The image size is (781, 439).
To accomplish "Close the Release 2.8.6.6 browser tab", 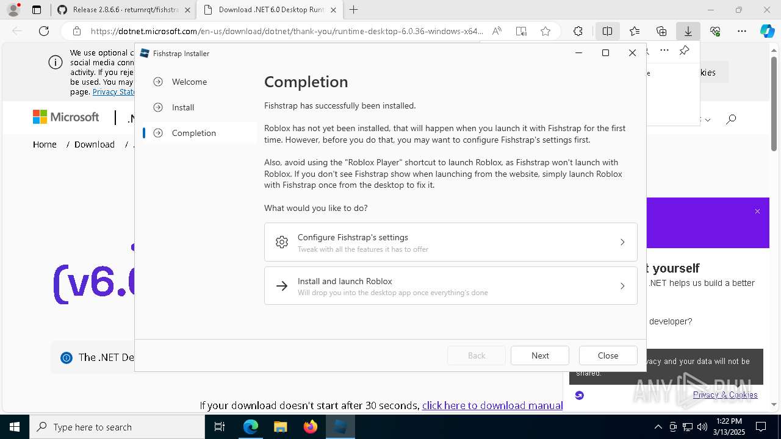I will (x=187, y=10).
